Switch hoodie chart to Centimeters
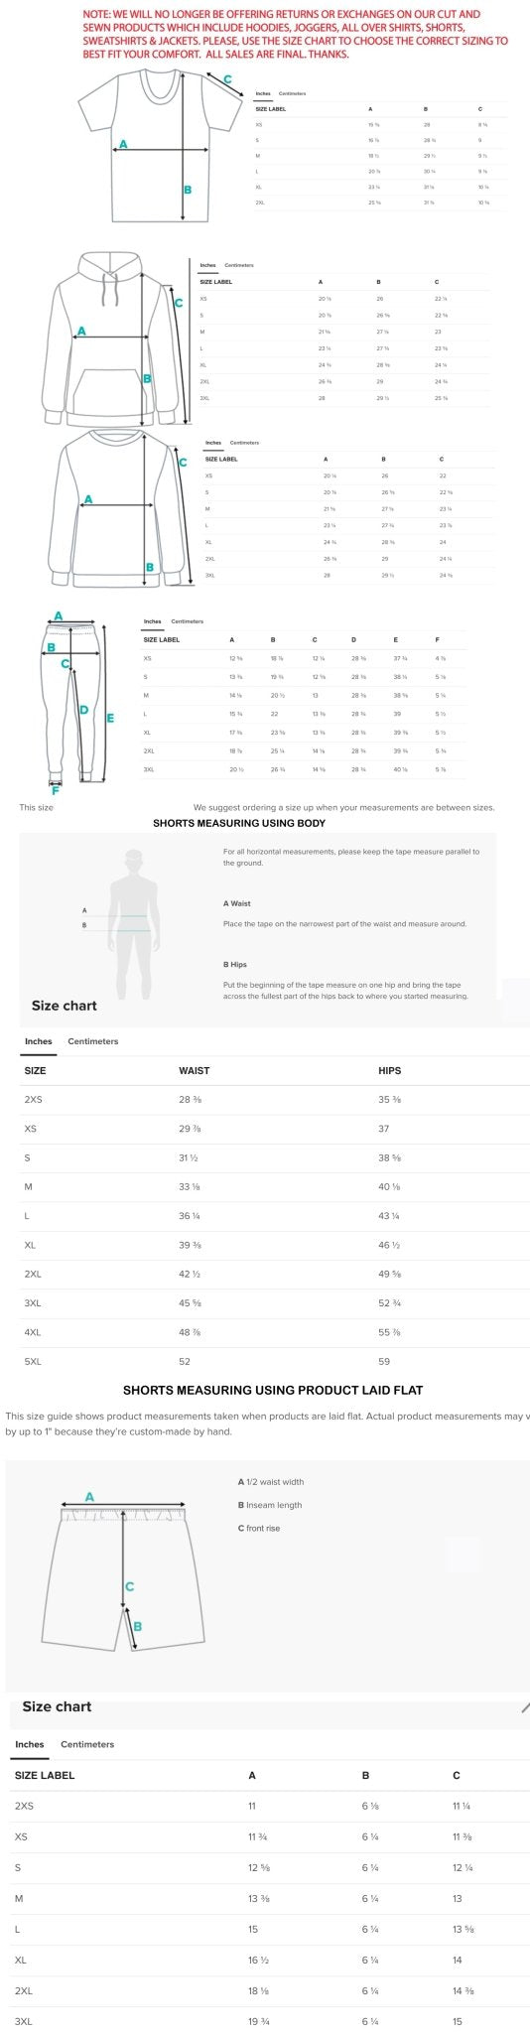Image resolution: width=530 pixels, height=2033 pixels. point(239,265)
